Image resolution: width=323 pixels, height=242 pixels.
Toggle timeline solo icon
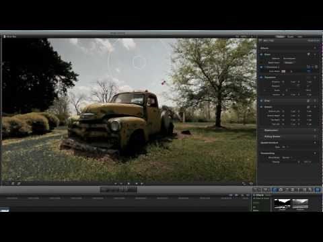(242, 196)
